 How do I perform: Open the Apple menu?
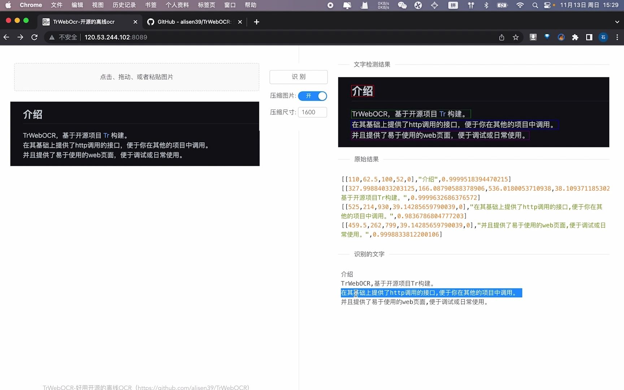click(x=8, y=5)
